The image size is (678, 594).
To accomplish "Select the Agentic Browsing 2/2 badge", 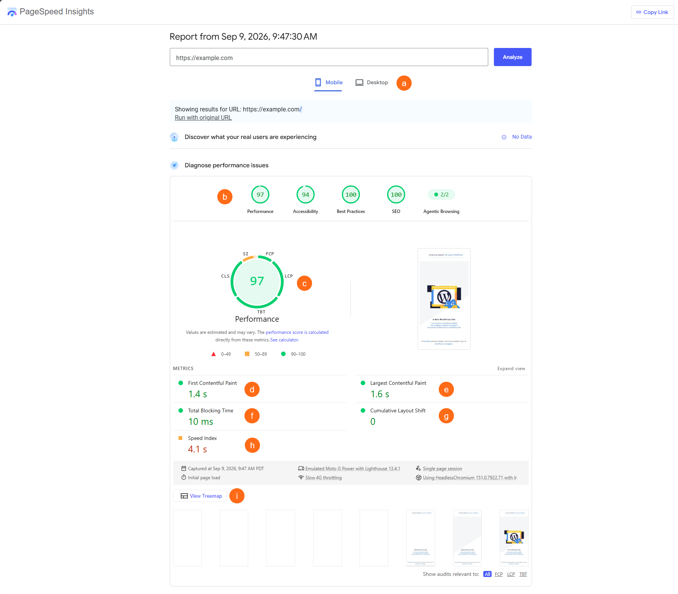I will point(441,195).
